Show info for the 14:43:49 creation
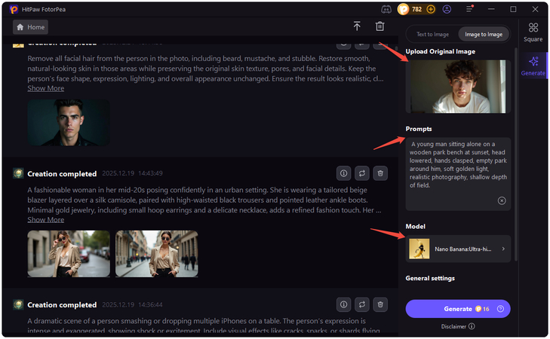Image resolution: width=550 pixels, height=339 pixels. (344, 173)
